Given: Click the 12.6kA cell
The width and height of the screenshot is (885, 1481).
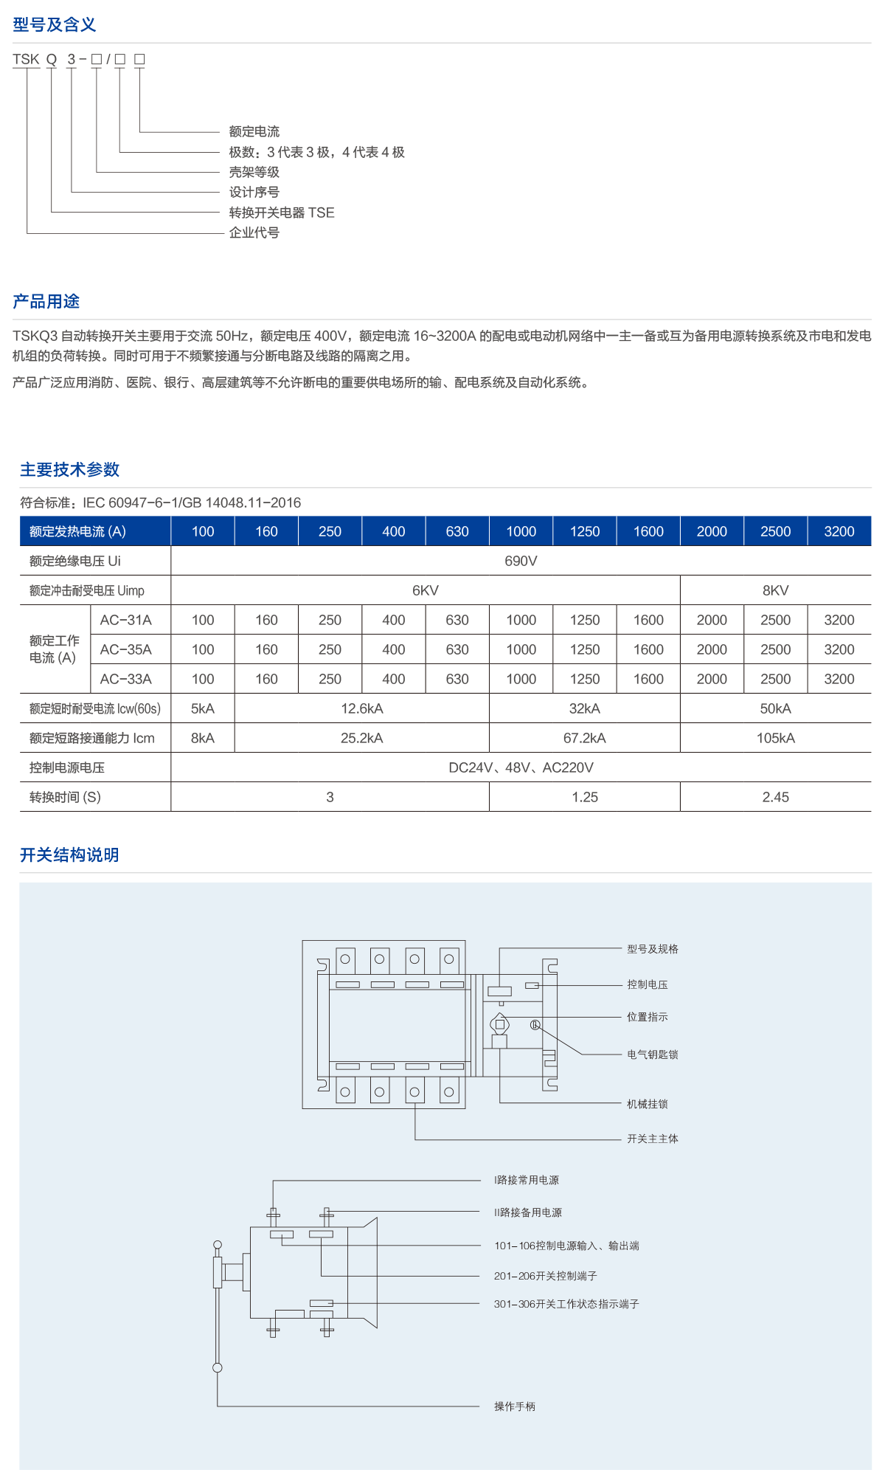Looking at the screenshot, I should tap(362, 708).
